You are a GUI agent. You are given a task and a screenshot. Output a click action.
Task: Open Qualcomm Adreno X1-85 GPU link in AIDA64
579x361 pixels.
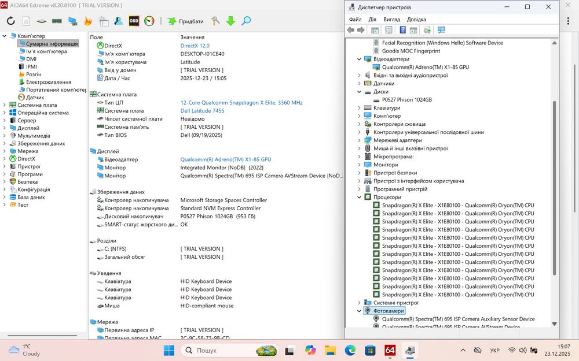(x=226, y=159)
